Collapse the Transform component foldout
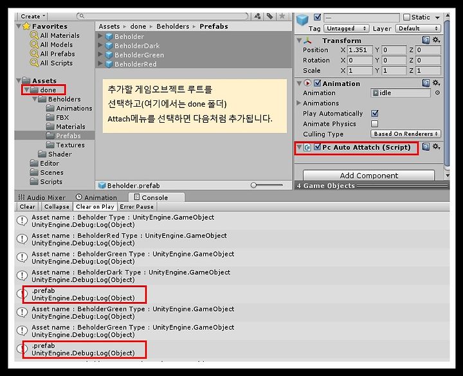Image resolution: width=463 pixels, height=376 pixels. coord(299,40)
